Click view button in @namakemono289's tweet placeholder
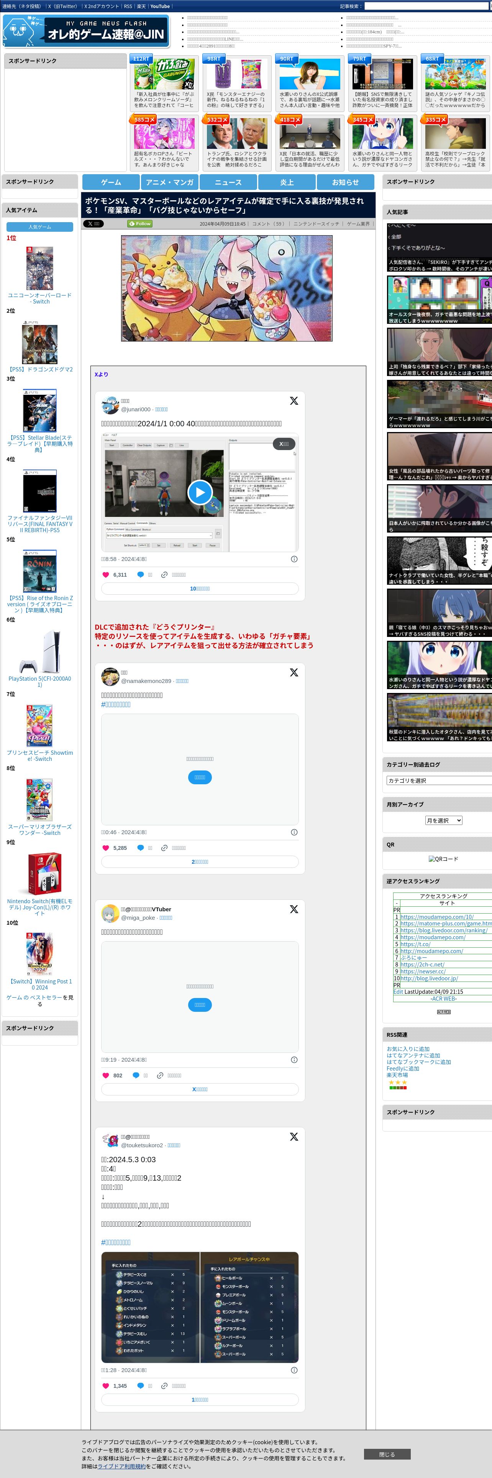Image resolution: width=492 pixels, height=1478 pixels. click(200, 777)
